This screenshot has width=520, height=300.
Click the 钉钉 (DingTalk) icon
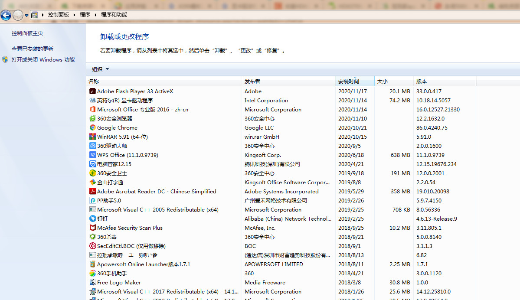92,218
